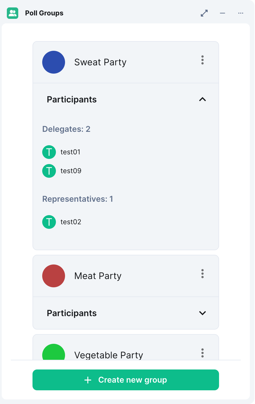The image size is (255, 404).
Task: Click the Meat Party group title
Action: click(98, 276)
